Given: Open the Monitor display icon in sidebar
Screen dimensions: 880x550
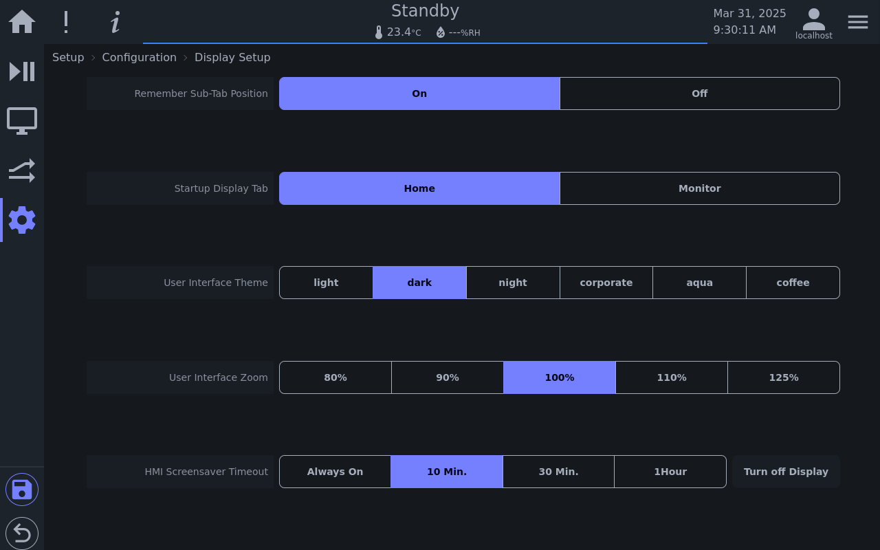Looking at the screenshot, I should click(x=22, y=121).
